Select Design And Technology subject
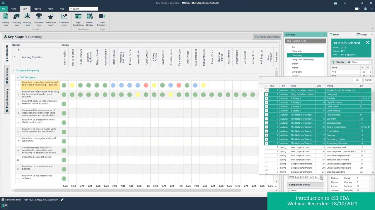 [303, 60]
